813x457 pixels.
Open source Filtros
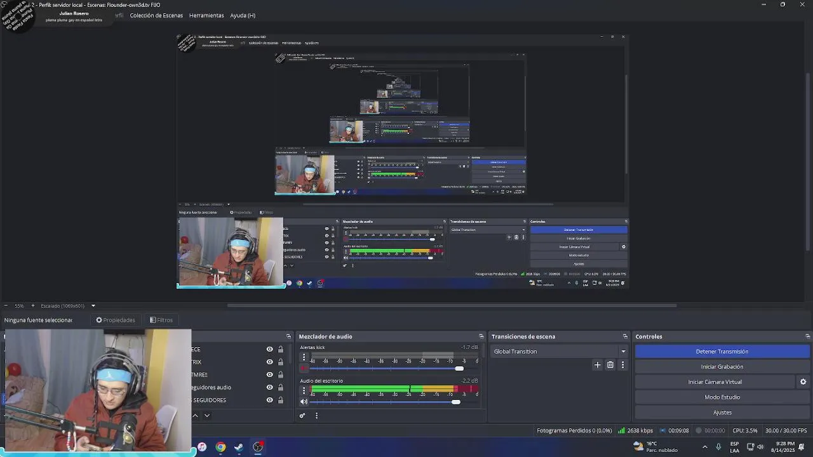click(x=161, y=320)
